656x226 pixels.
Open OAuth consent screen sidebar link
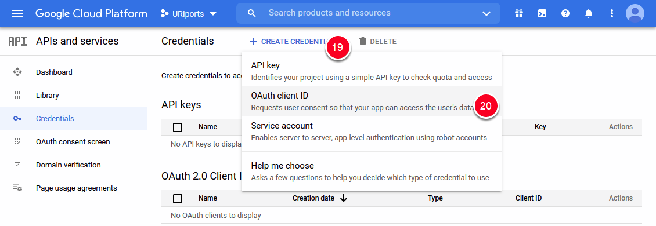(x=73, y=141)
